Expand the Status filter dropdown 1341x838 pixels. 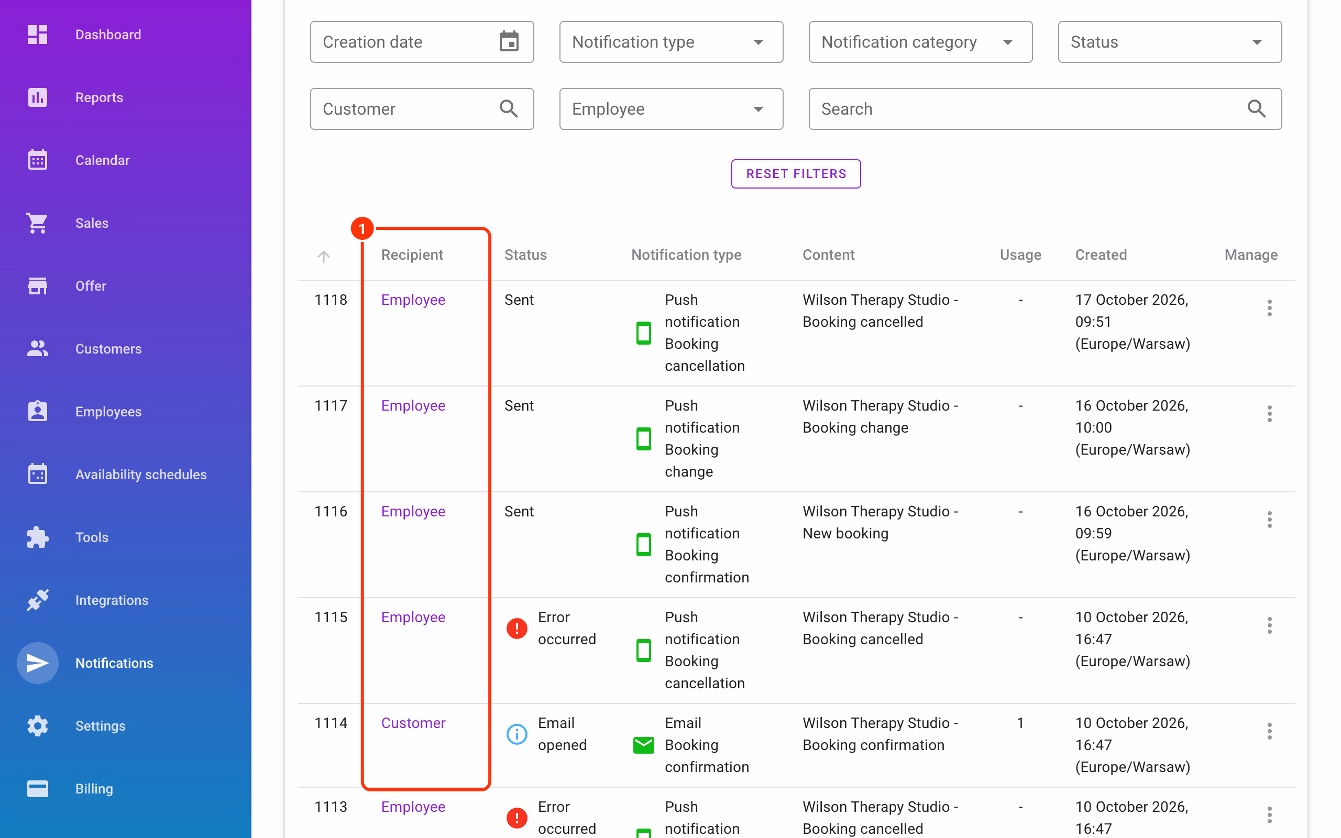[1170, 41]
